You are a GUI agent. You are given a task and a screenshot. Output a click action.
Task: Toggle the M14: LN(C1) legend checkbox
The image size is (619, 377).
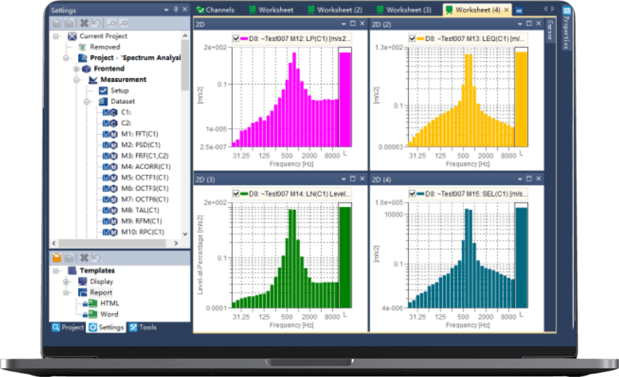(236, 194)
